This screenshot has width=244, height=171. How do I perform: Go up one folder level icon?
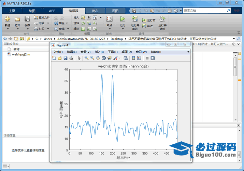click(16, 39)
